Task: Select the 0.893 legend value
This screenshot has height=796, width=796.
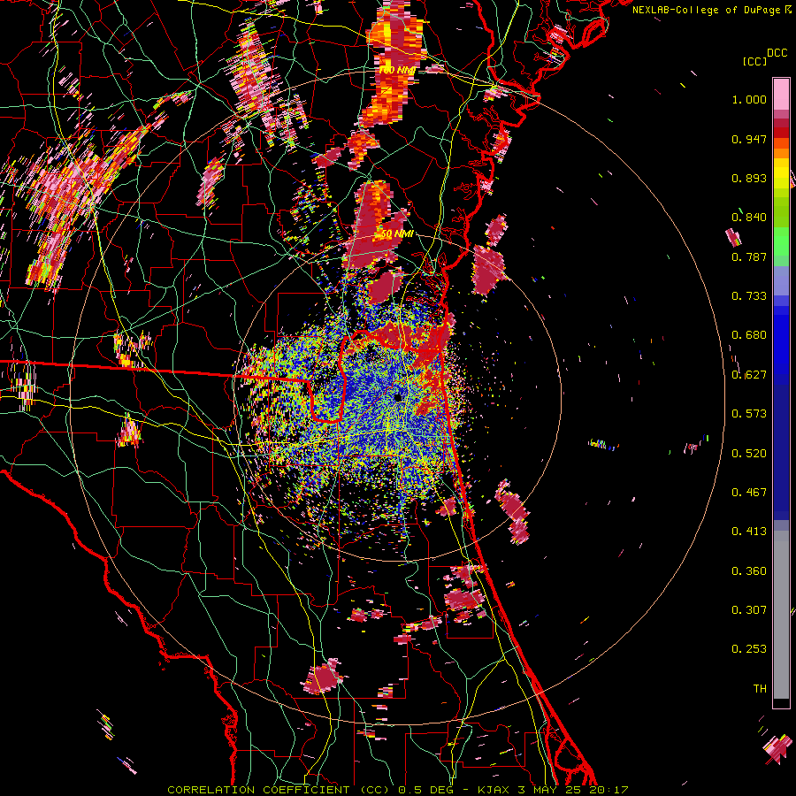Action: [x=749, y=178]
